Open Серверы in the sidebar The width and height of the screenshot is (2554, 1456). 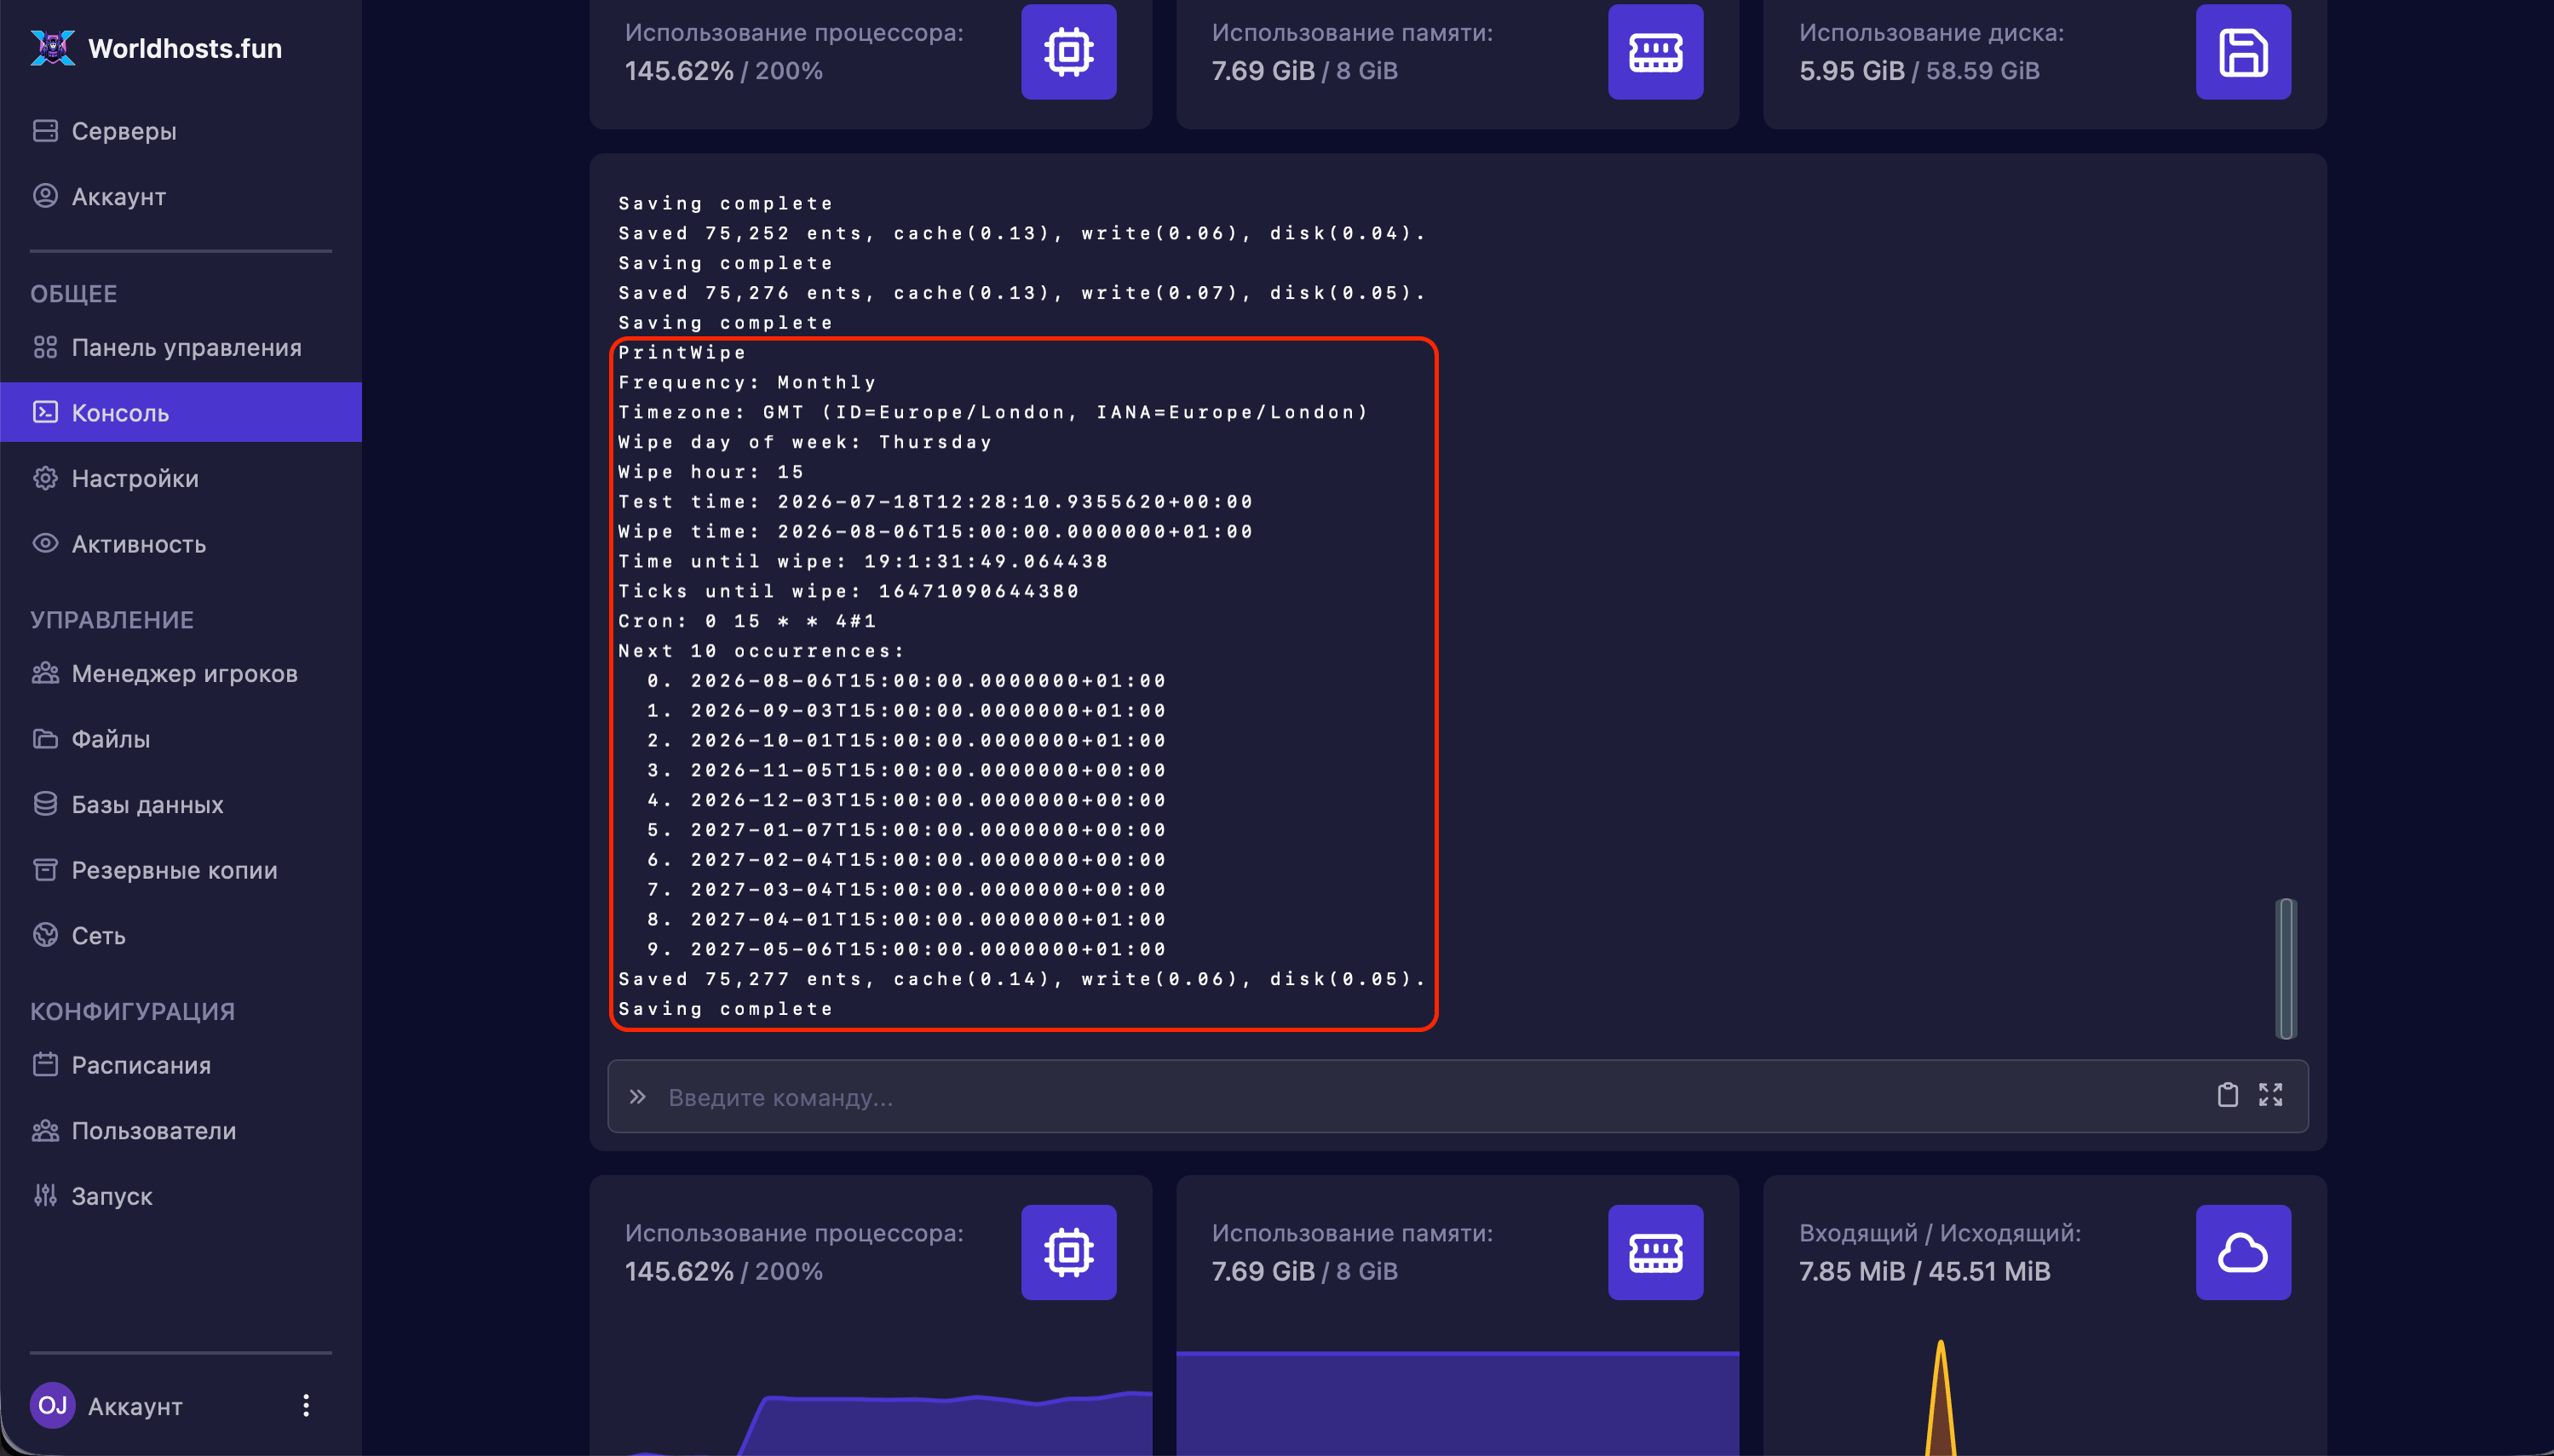click(x=124, y=131)
